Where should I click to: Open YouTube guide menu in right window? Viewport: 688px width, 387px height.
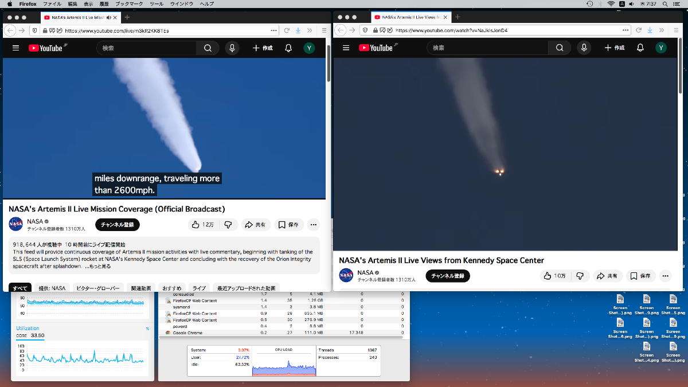coord(346,48)
